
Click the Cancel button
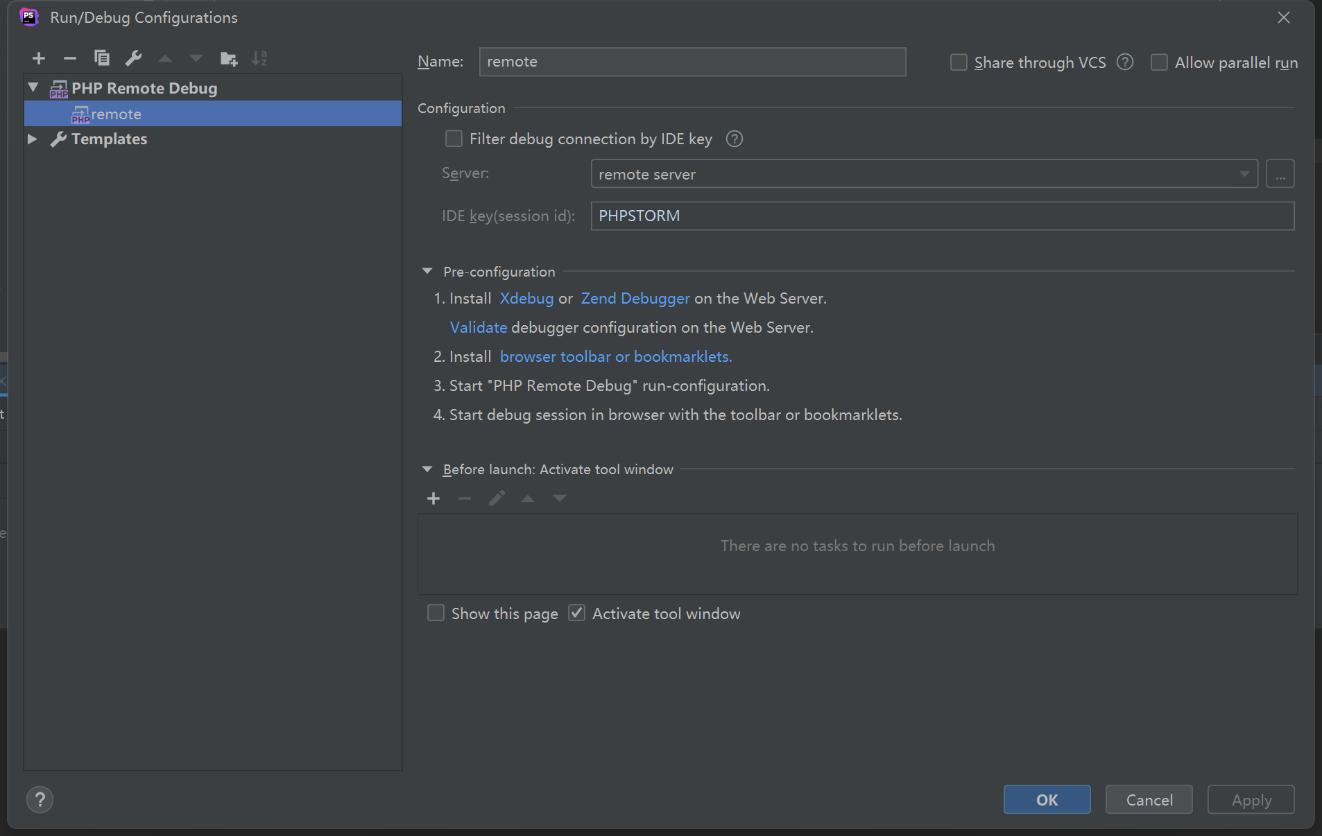tap(1149, 800)
